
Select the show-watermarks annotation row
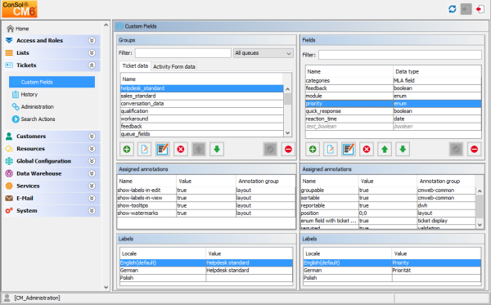click(x=206, y=213)
